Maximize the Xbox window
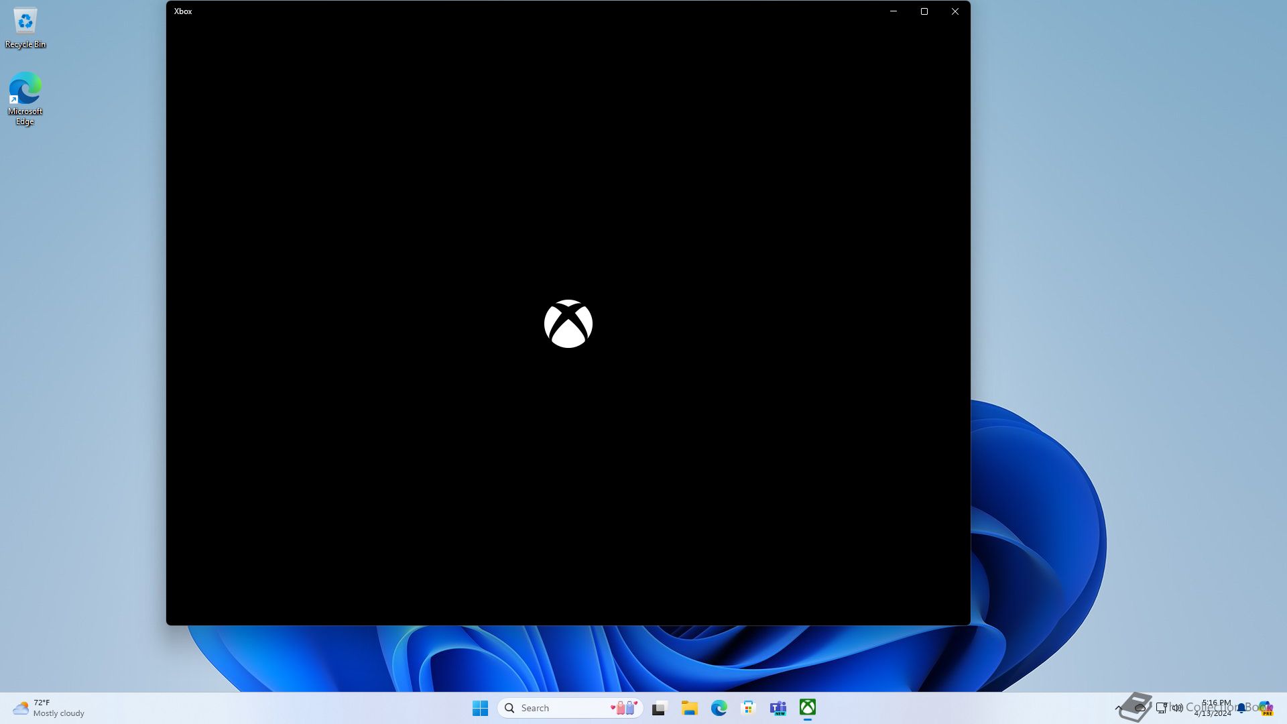 pos(924,11)
